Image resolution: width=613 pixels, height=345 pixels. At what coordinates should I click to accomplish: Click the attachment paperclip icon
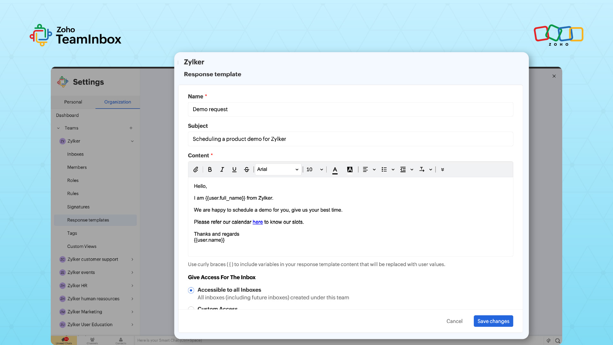196,170
